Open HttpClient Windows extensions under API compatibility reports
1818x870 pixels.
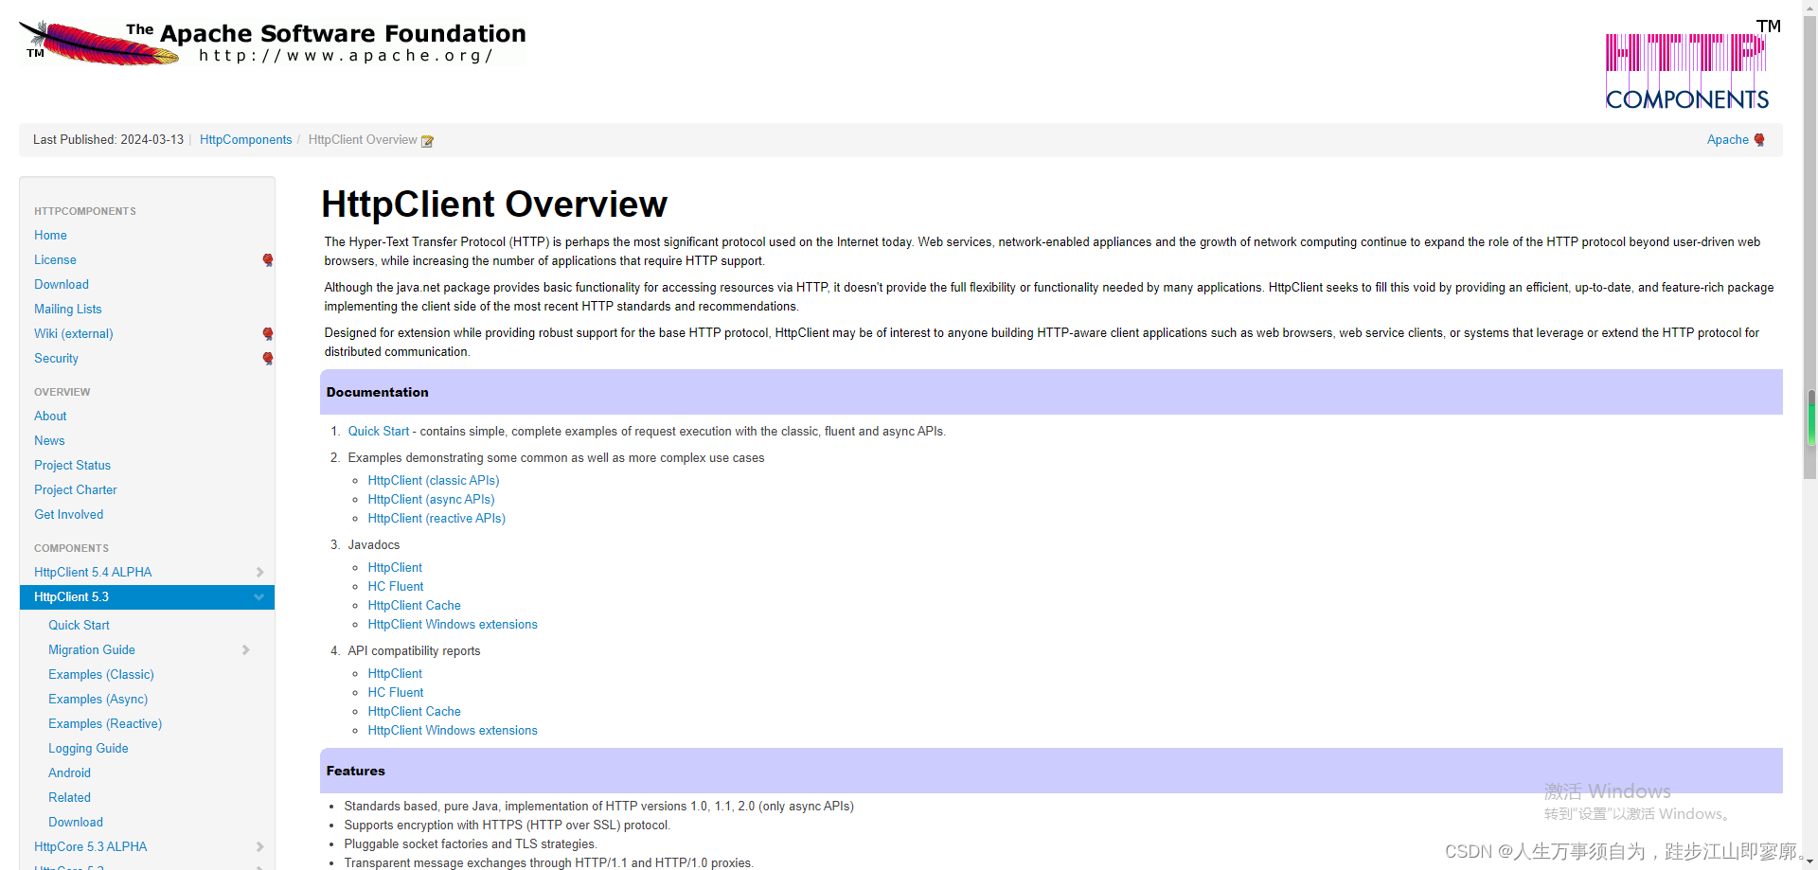pos(453,731)
